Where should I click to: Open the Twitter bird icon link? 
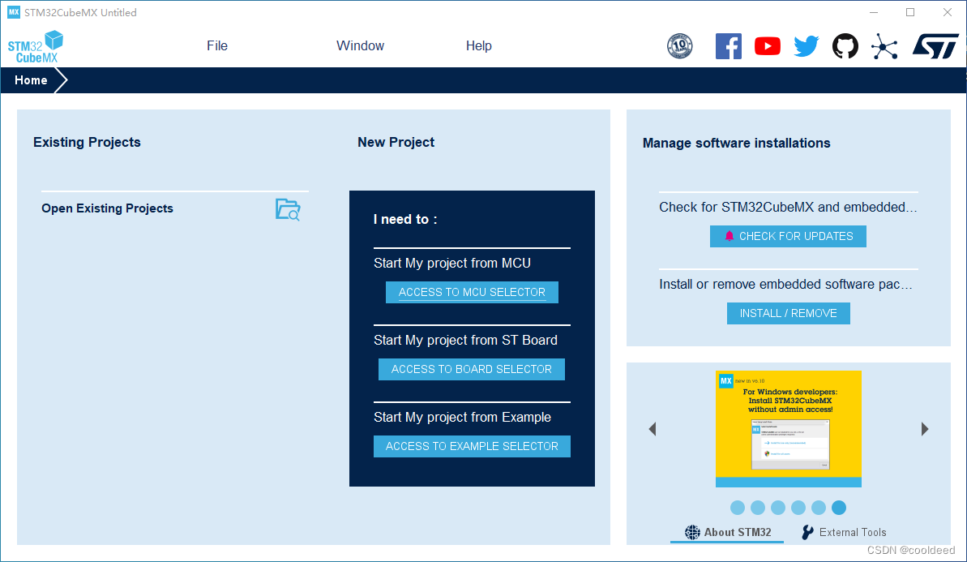pyautogui.click(x=806, y=46)
